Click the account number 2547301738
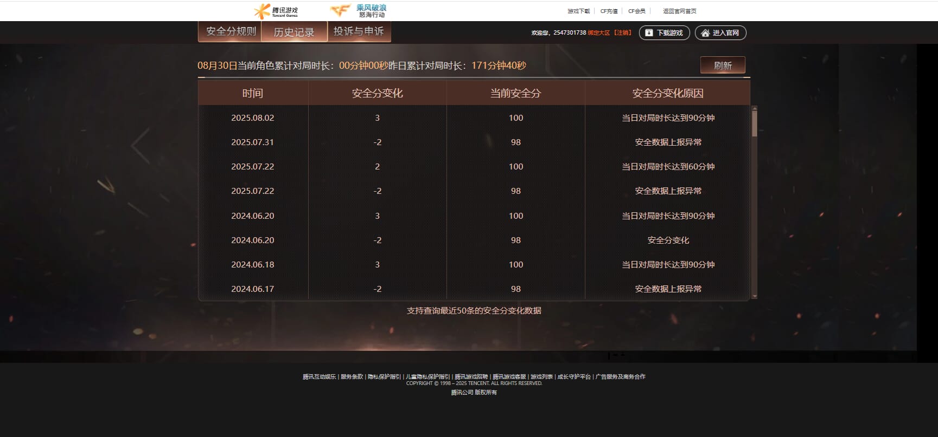The width and height of the screenshot is (938, 437). click(x=570, y=33)
